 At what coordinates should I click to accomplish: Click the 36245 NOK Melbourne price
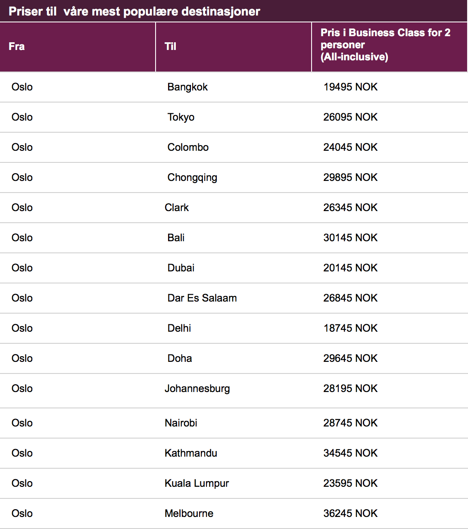350,513
